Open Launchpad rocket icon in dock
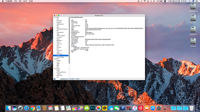The image size is (200, 112). point(20,108)
